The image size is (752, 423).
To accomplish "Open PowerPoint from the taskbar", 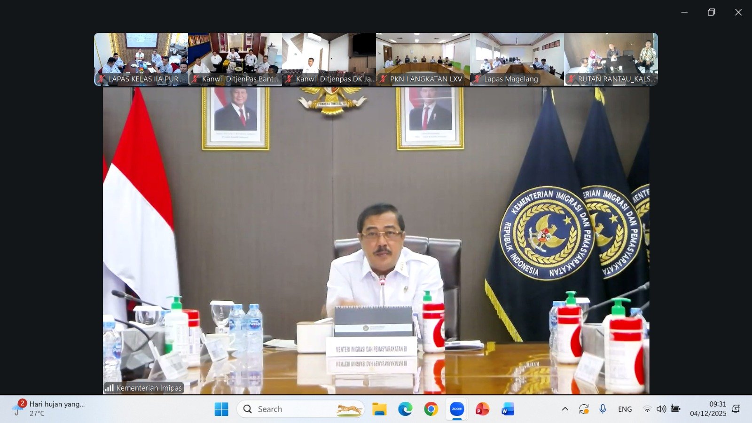I will pyautogui.click(x=482, y=409).
